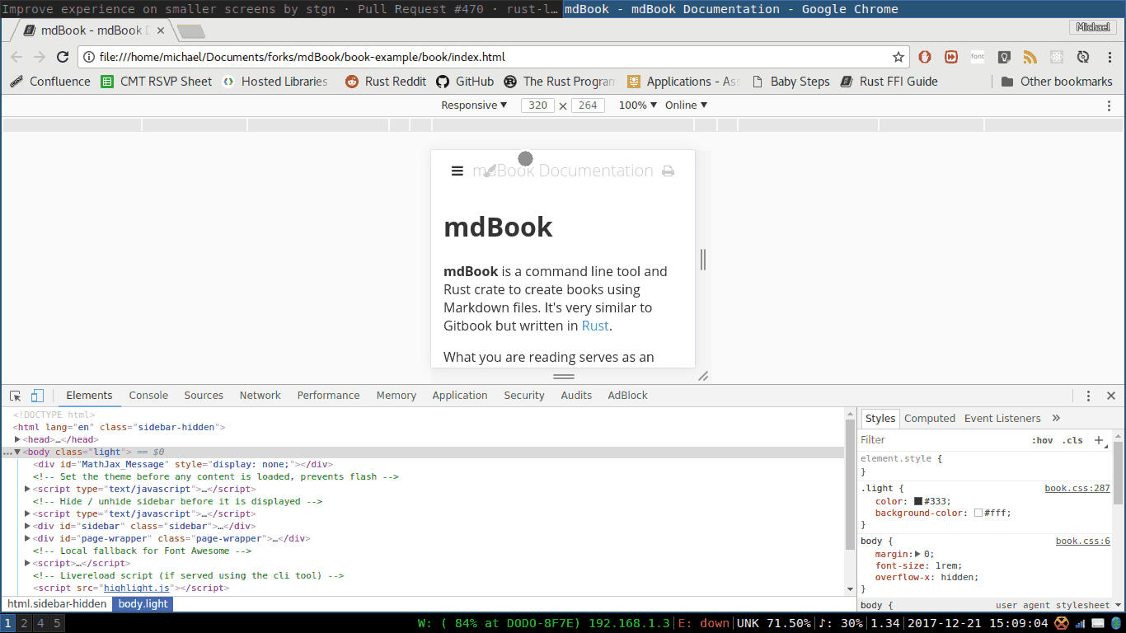Open the Other bookmarks folder
Image resolution: width=1126 pixels, height=633 pixels.
[1057, 82]
